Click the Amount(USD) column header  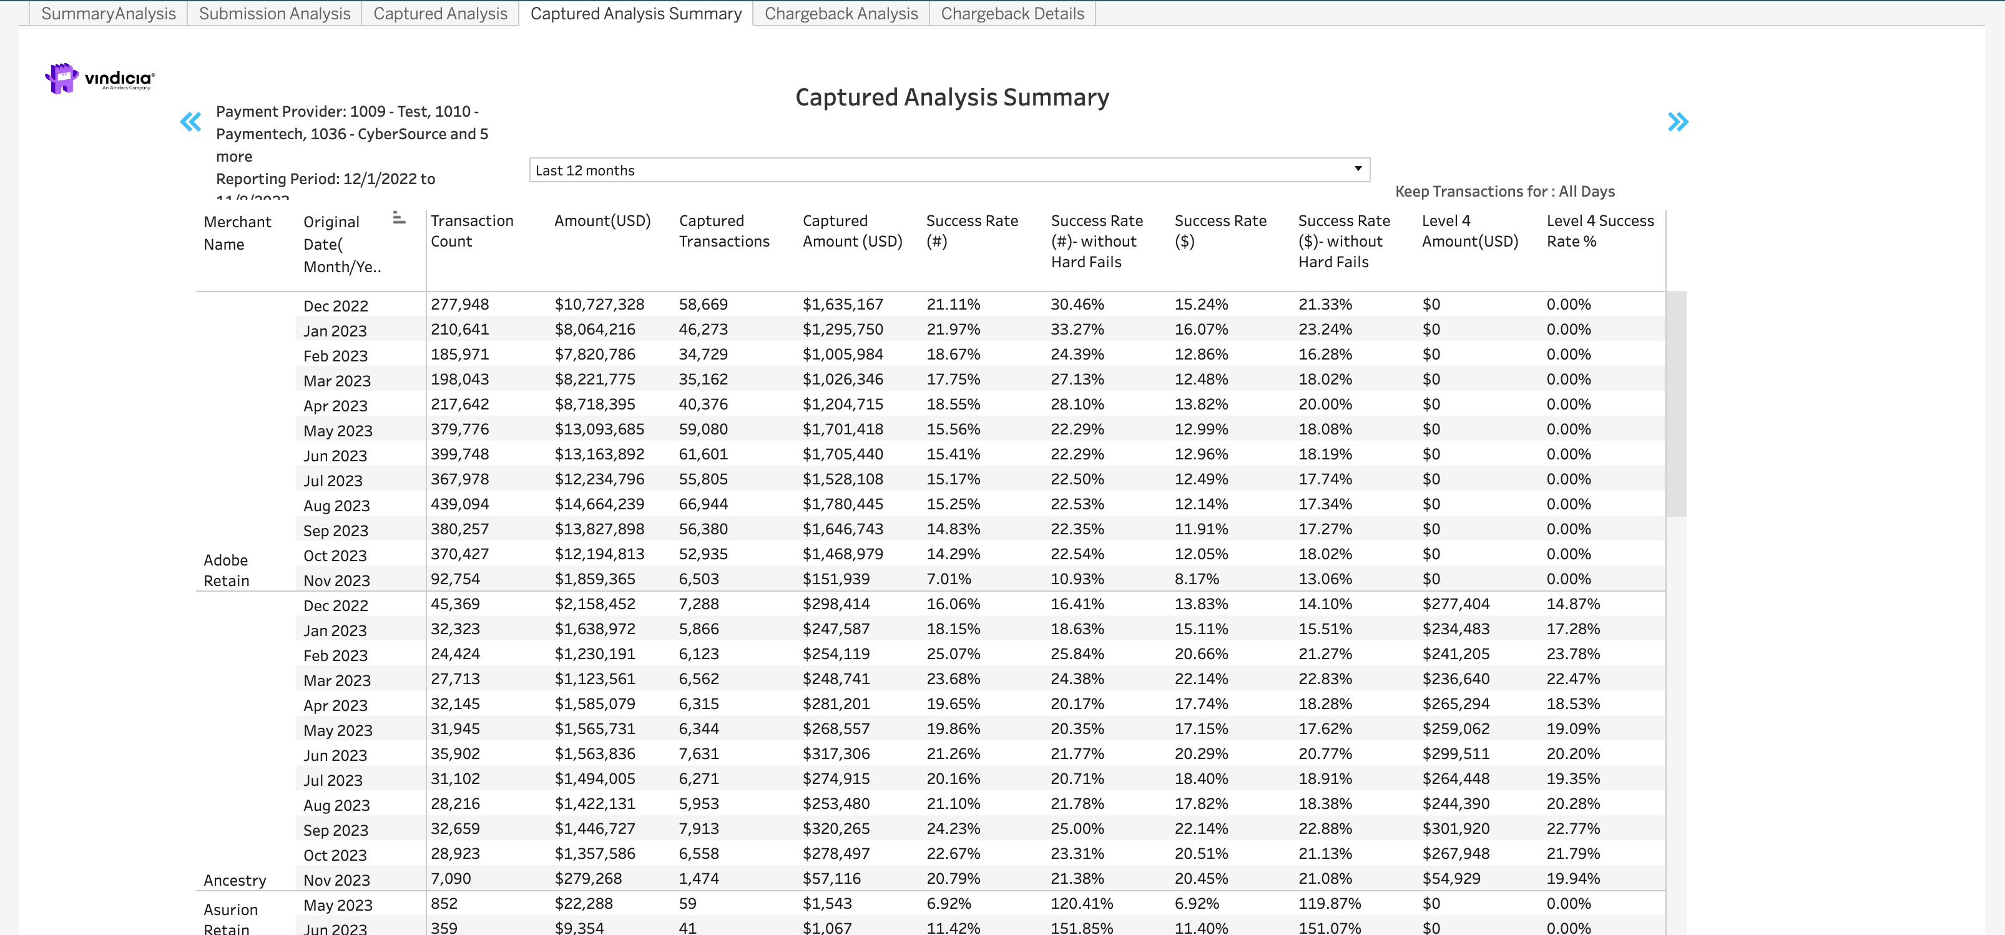602,221
